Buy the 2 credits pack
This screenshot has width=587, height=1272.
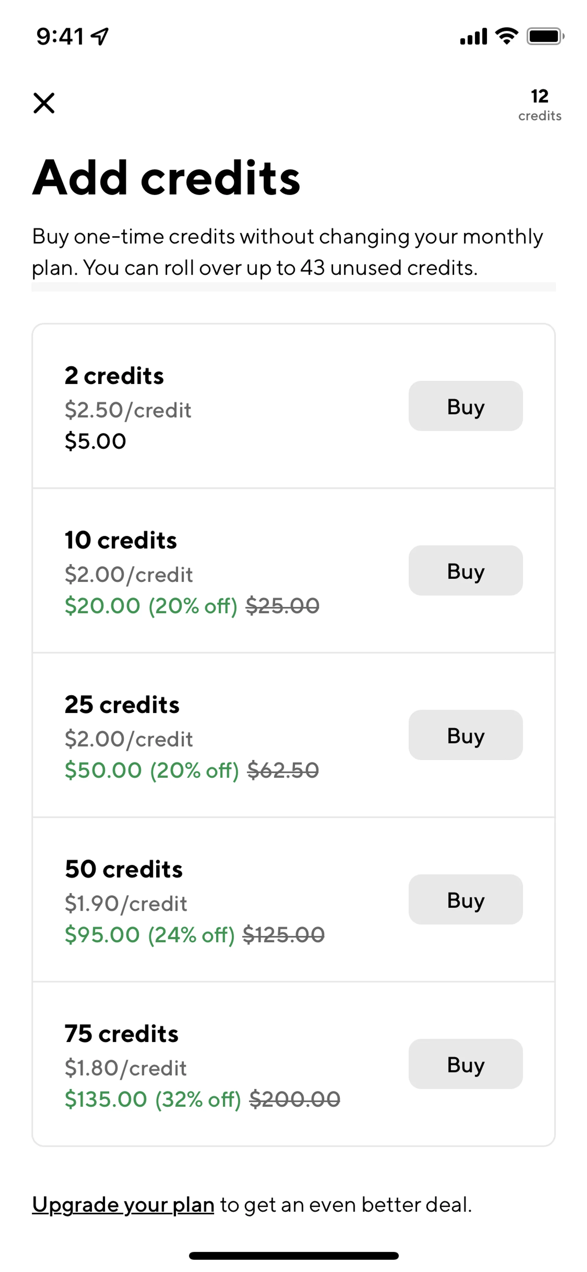tap(465, 406)
